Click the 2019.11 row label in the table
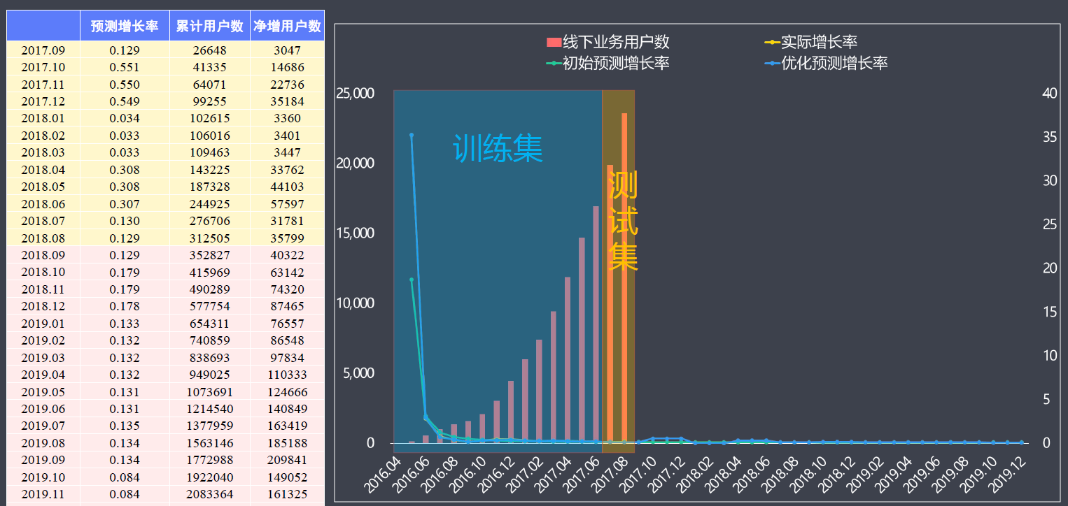This screenshot has width=1068, height=506. pyautogui.click(x=43, y=493)
